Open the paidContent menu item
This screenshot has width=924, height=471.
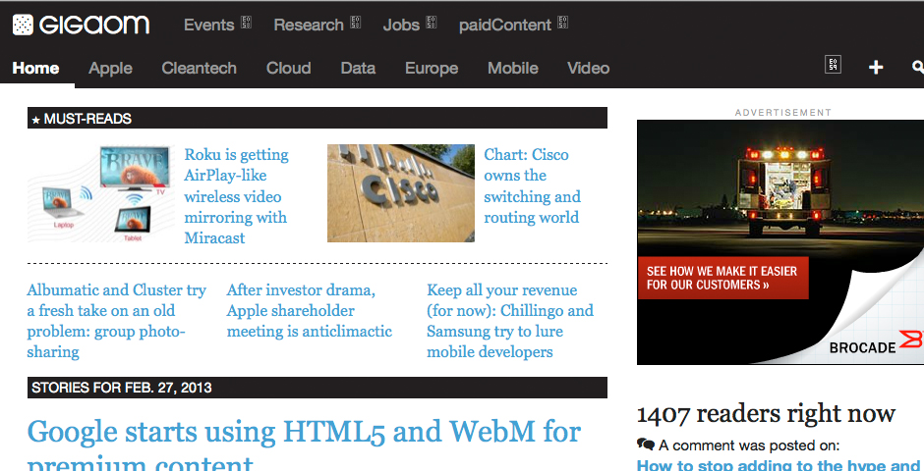[x=505, y=25]
